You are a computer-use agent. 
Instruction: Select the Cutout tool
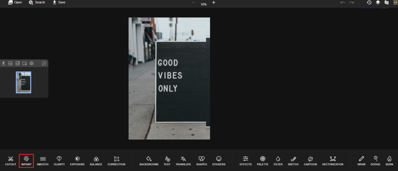pyautogui.click(x=11, y=161)
